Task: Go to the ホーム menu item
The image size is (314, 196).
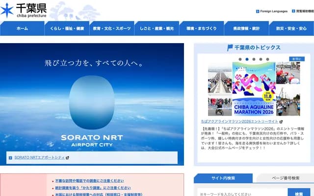Action: pyautogui.click(x=22, y=28)
